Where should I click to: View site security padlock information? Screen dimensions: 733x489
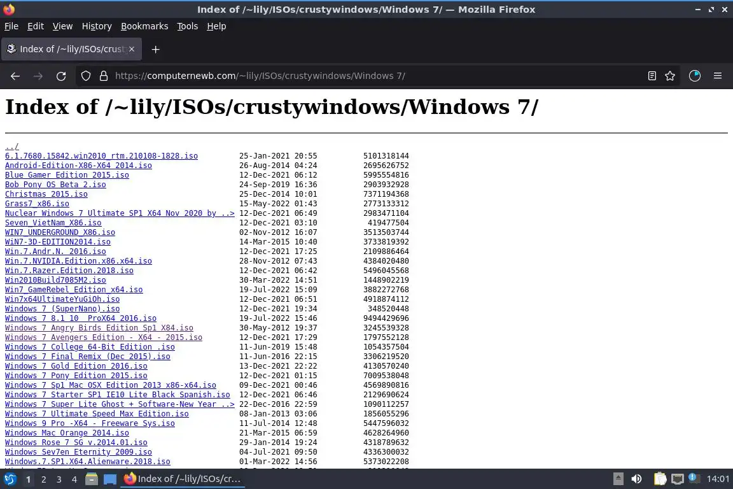pyautogui.click(x=104, y=76)
